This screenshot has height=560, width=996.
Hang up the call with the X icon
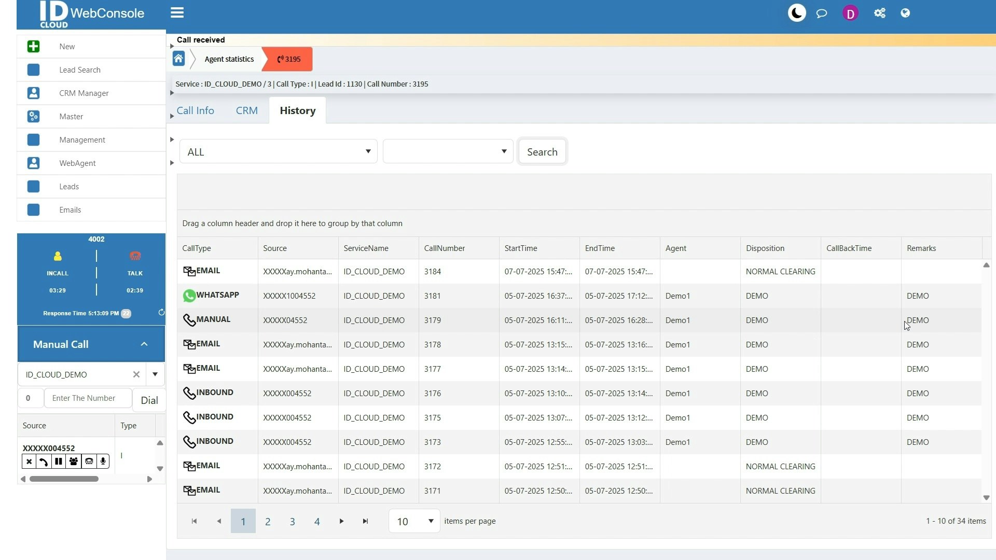pyautogui.click(x=29, y=461)
